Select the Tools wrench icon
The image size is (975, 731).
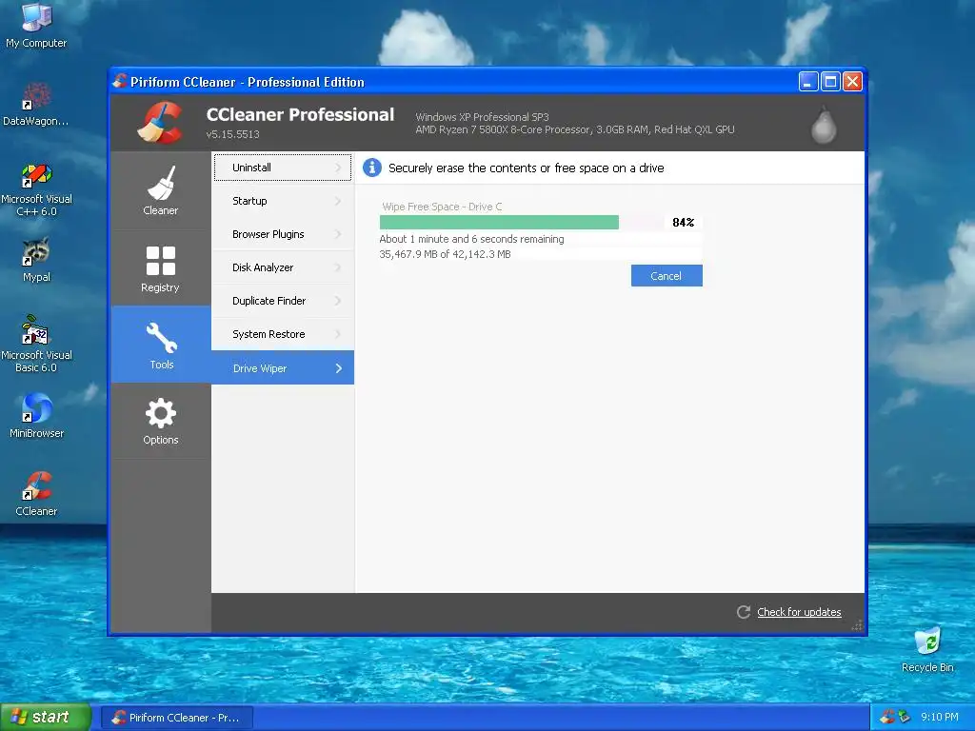click(161, 338)
